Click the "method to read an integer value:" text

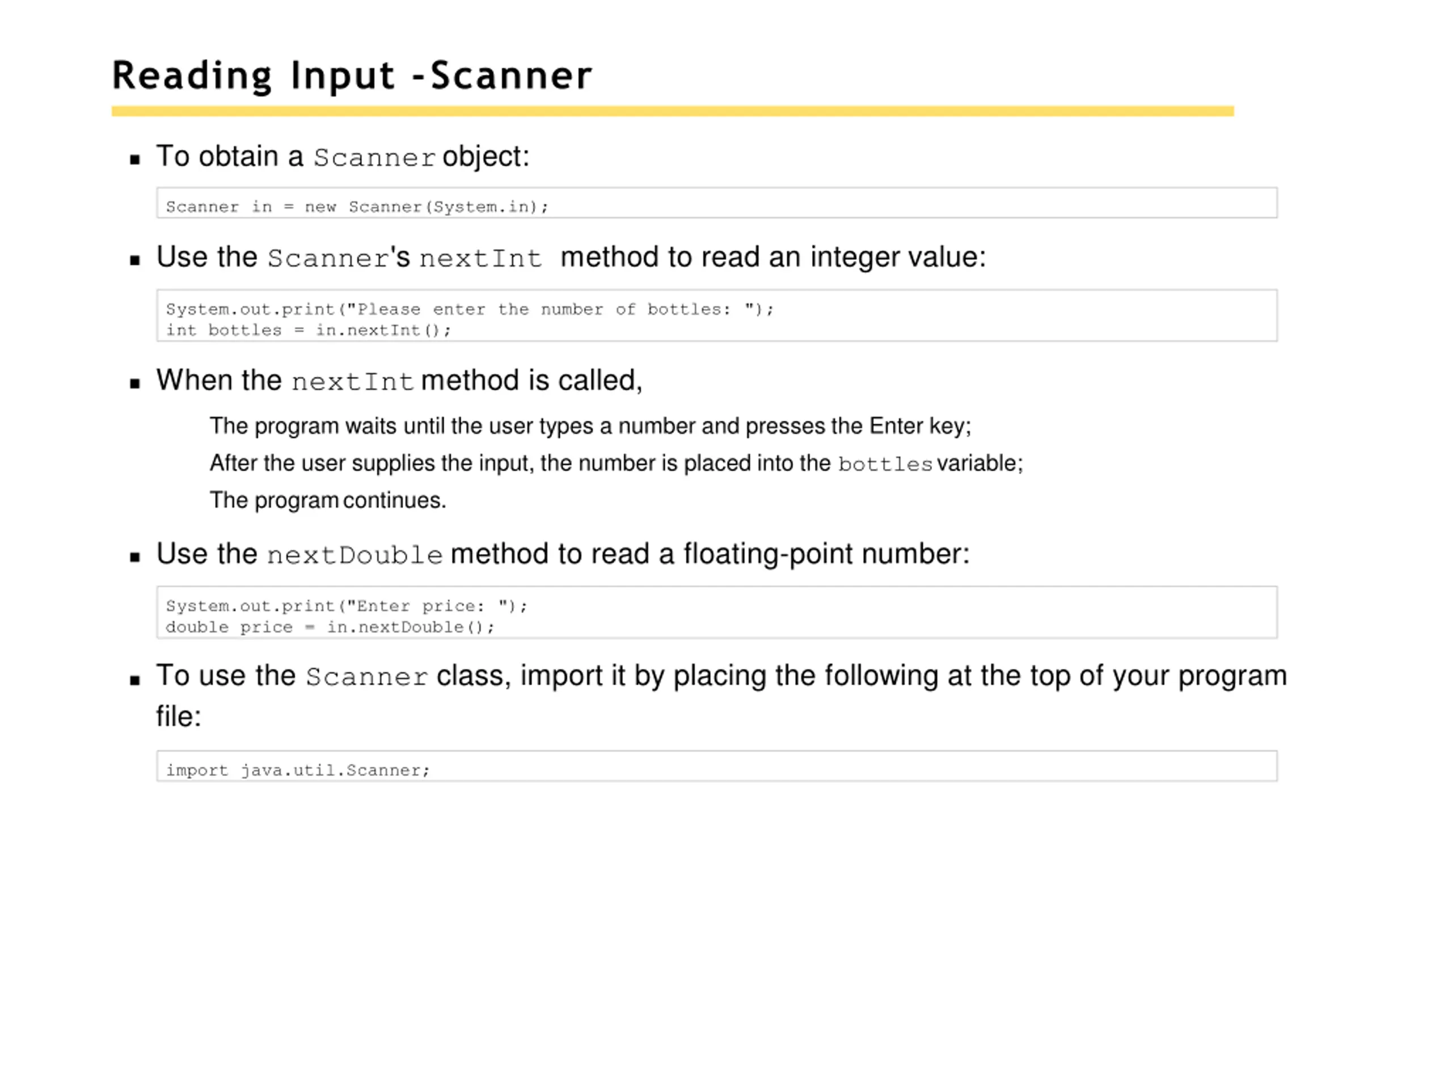[x=773, y=258]
